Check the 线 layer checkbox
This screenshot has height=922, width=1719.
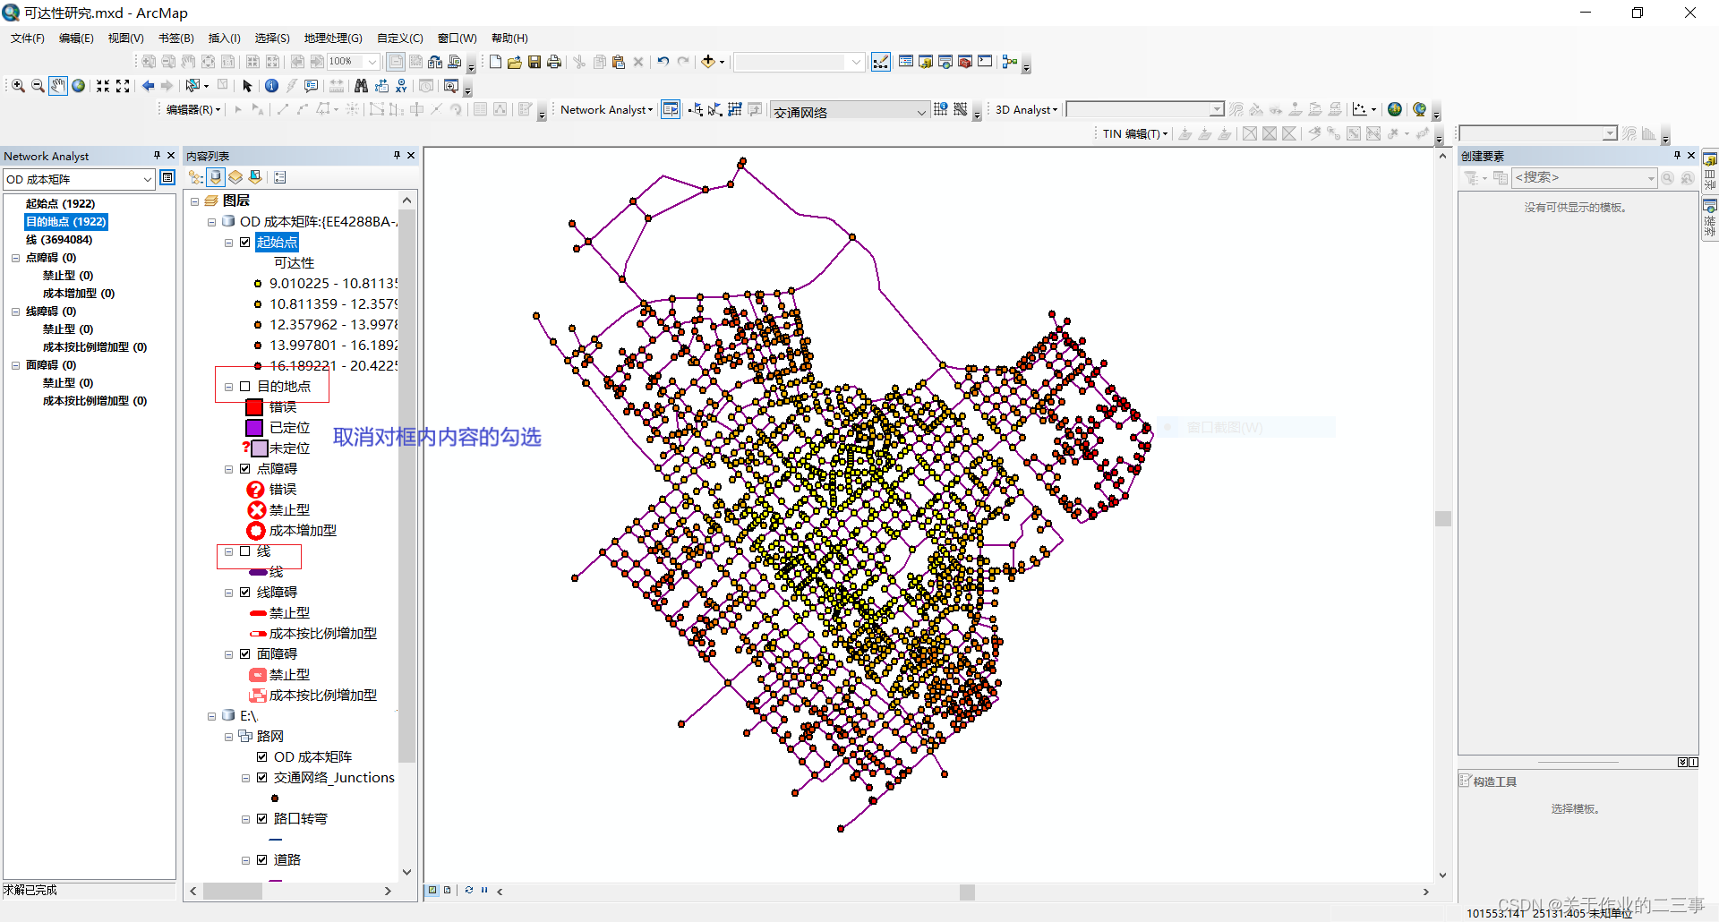244,551
